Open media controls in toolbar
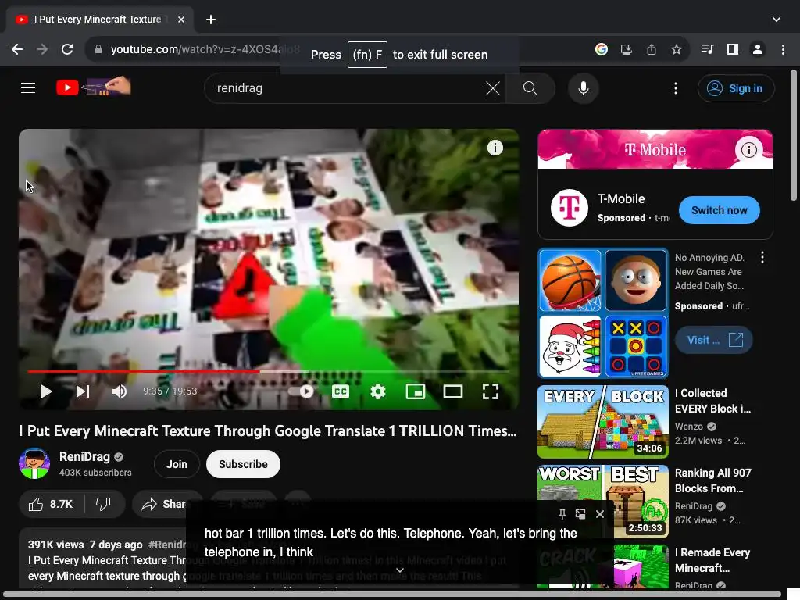800x600 pixels. [x=707, y=49]
